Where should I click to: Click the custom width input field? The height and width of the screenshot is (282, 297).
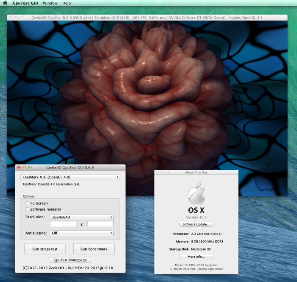(63, 224)
